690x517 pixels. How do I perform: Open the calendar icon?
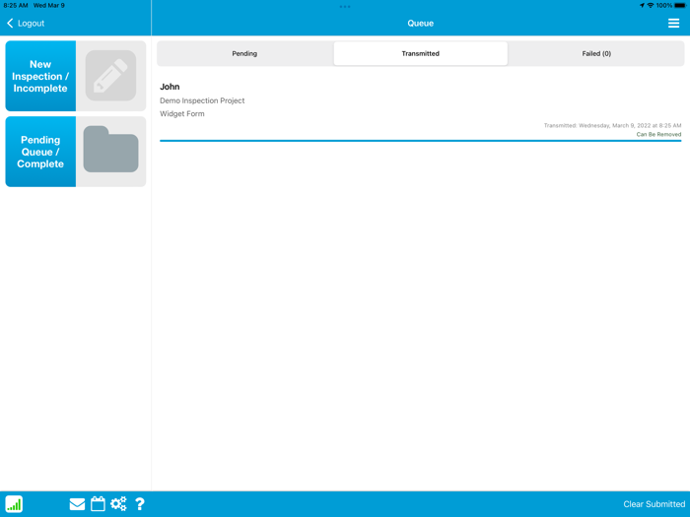click(98, 504)
